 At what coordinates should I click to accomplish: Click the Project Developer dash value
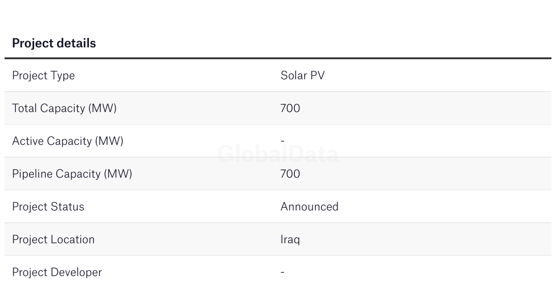pyautogui.click(x=283, y=272)
